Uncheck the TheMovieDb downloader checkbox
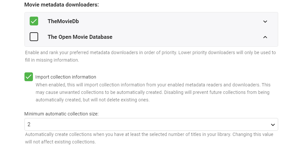Viewport: 301px width, 149px height. click(34, 21)
